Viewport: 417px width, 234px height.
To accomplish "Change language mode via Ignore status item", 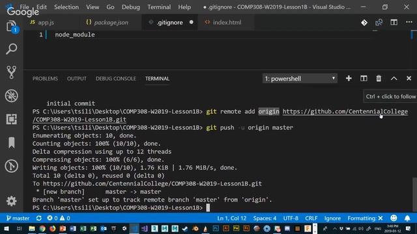I will [332, 218].
